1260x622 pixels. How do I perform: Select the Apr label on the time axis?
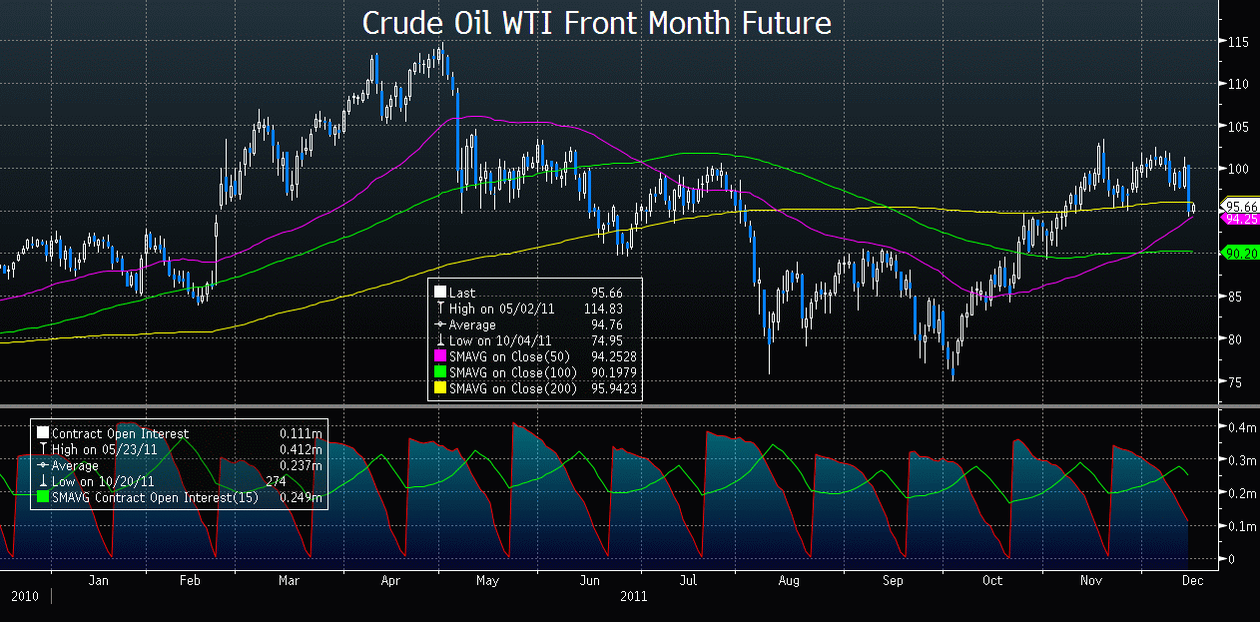[x=390, y=579]
